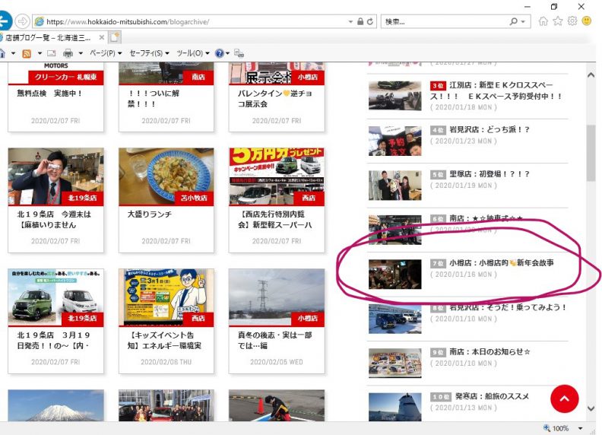The height and width of the screenshot is (435, 602).
Task: Click thumbnail of man holding card 北19条店
Action: (55, 176)
